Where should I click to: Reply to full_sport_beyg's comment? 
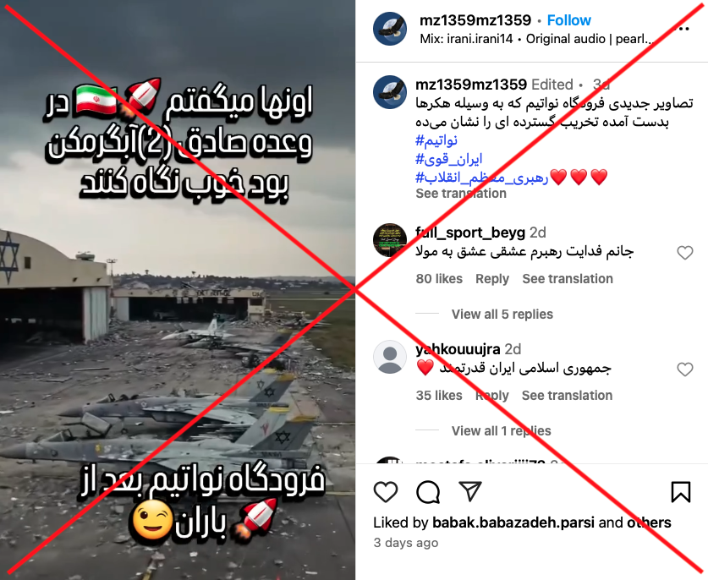pos(492,279)
